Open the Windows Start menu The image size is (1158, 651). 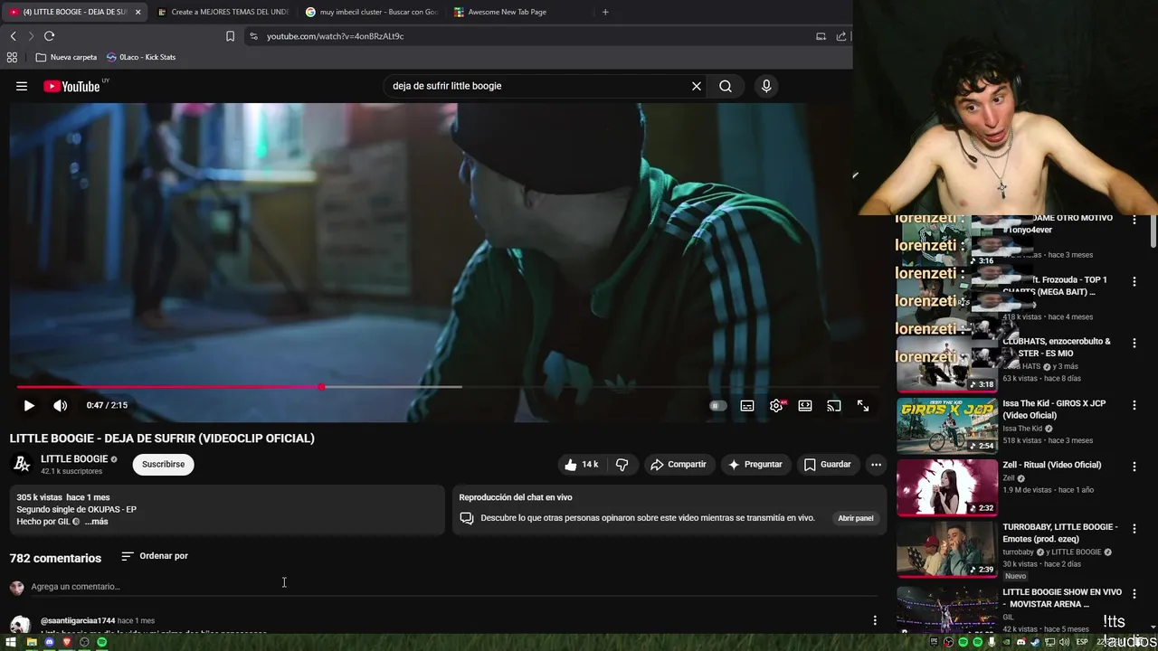(x=10, y=642)
